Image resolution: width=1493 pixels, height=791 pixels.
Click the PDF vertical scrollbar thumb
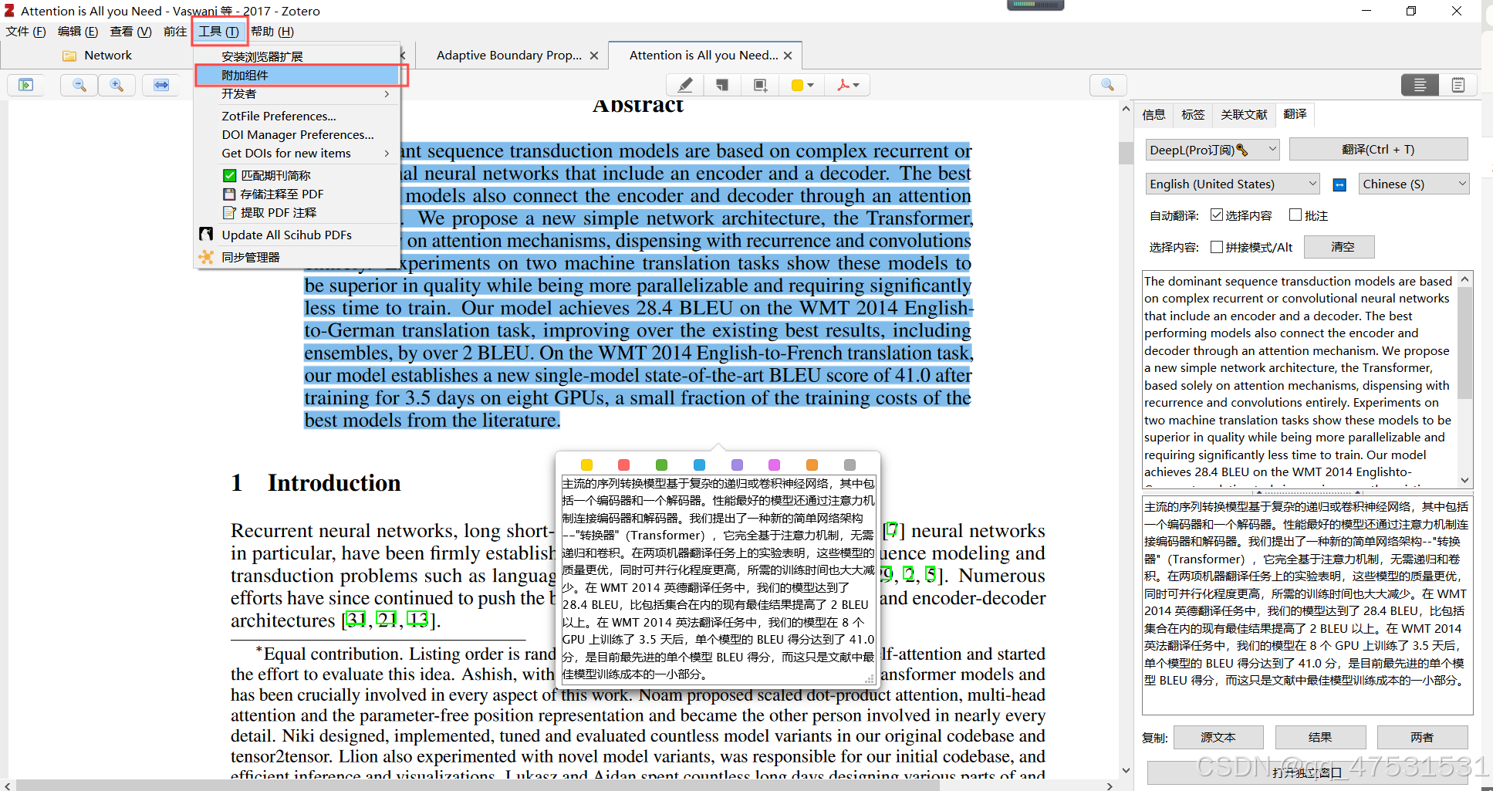(x=1126, y=153)
